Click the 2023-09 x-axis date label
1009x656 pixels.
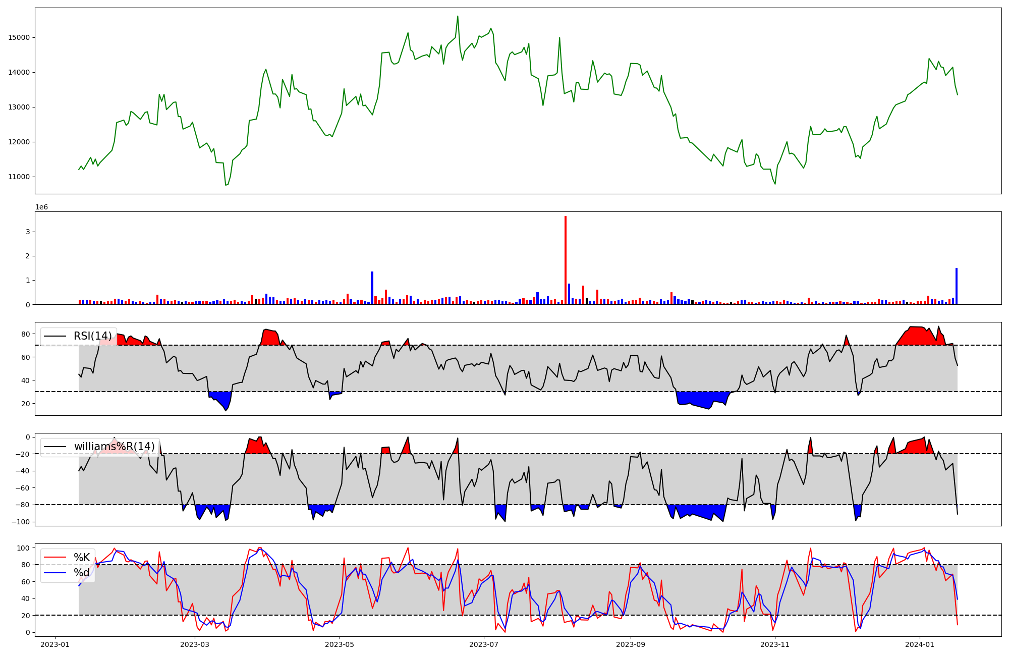[630, 644]
